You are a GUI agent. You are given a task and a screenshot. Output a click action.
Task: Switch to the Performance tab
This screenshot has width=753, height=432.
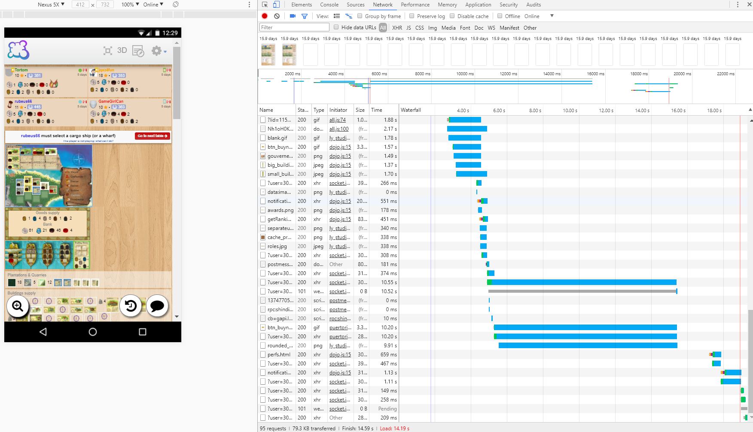(x=415, y=5)
